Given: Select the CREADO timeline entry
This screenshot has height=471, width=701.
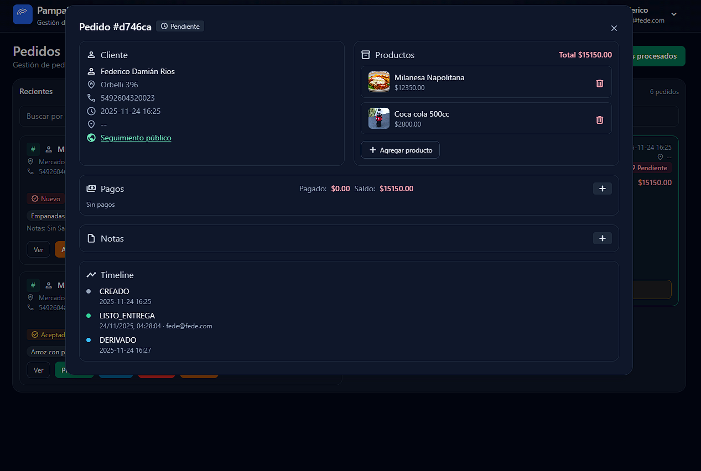Looking at the screenshot, I should click(114, 291).
